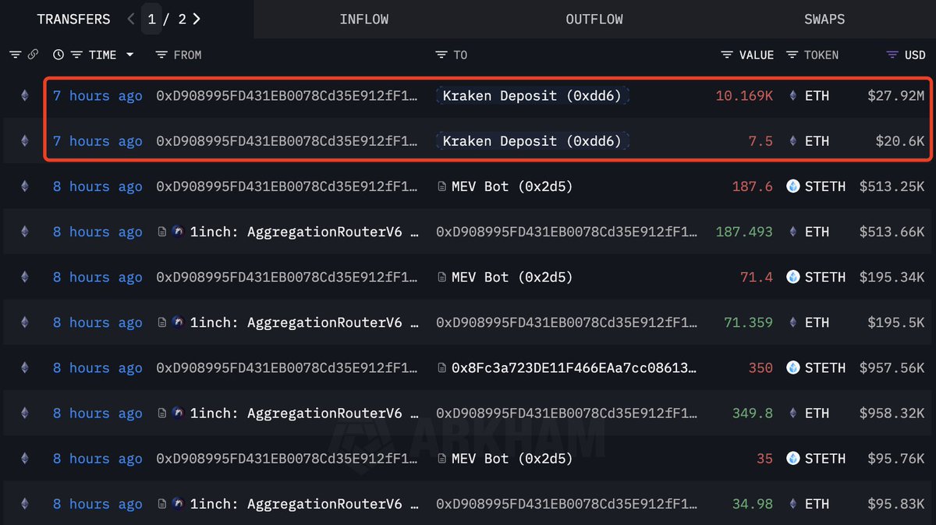
Task: Click the leftmost filter icon in header
Action: coord(15,55)
